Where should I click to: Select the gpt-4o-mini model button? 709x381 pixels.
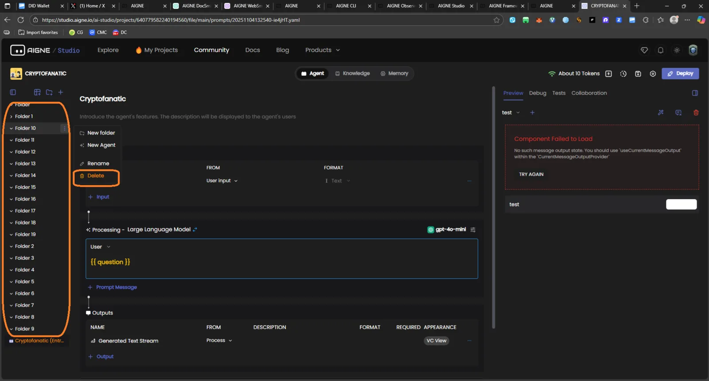tap(447, 230)
